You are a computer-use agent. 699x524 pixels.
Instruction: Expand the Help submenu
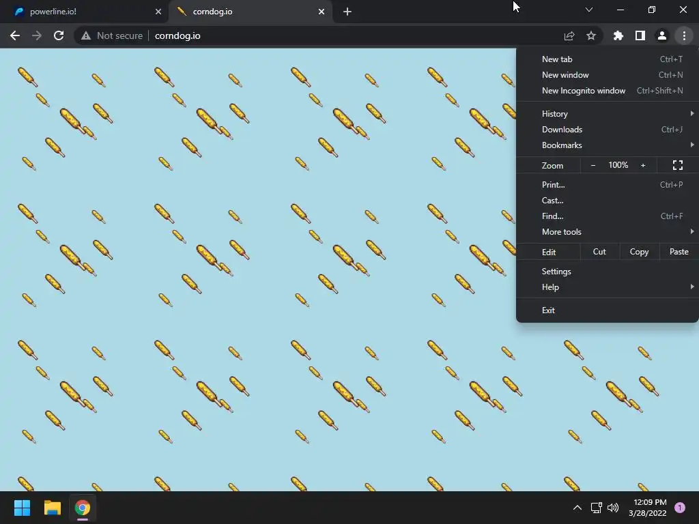click(x=607, y=287)
